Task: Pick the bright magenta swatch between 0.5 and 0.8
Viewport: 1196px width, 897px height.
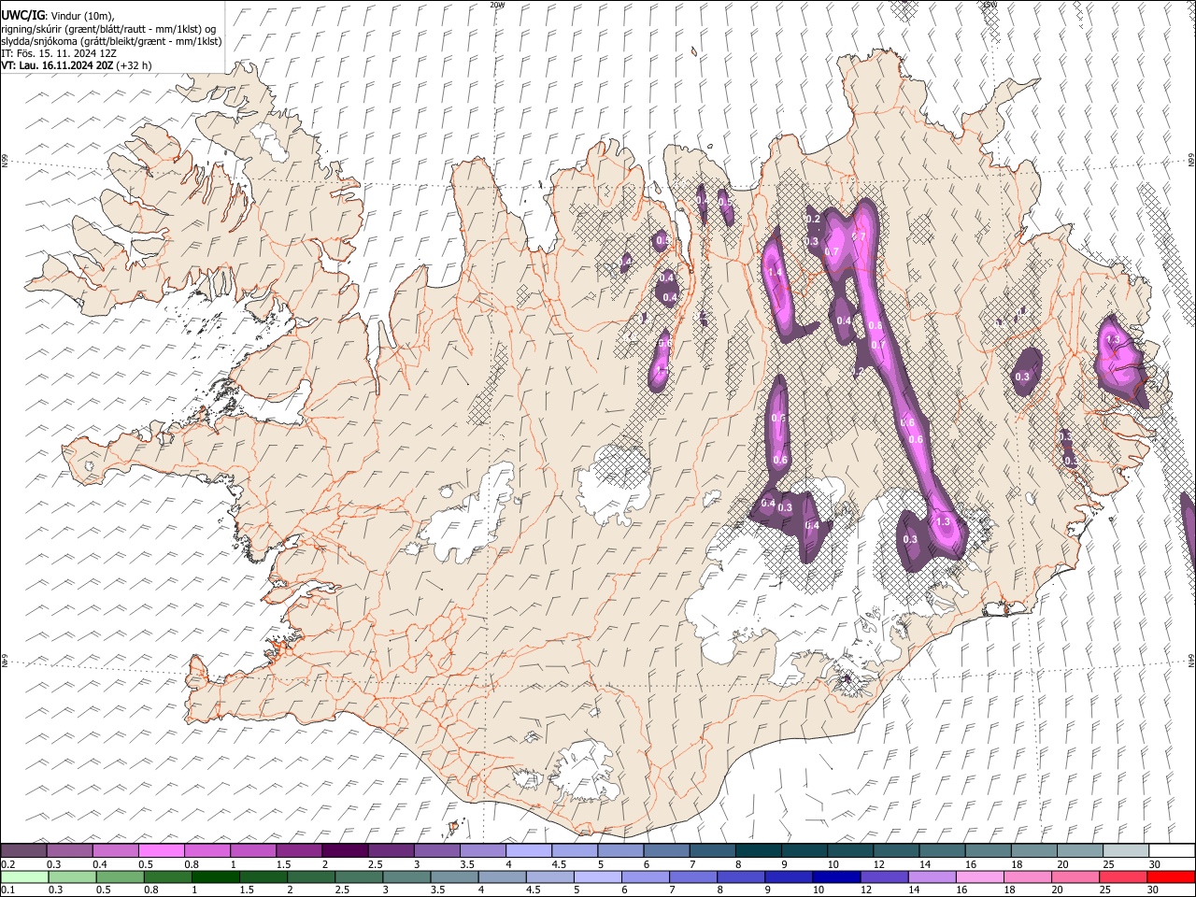Action: (x=163, y=850)
